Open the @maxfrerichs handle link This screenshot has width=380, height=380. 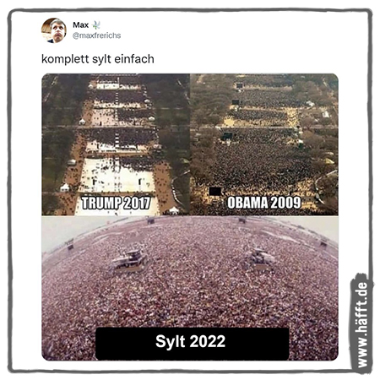(96, 35)
